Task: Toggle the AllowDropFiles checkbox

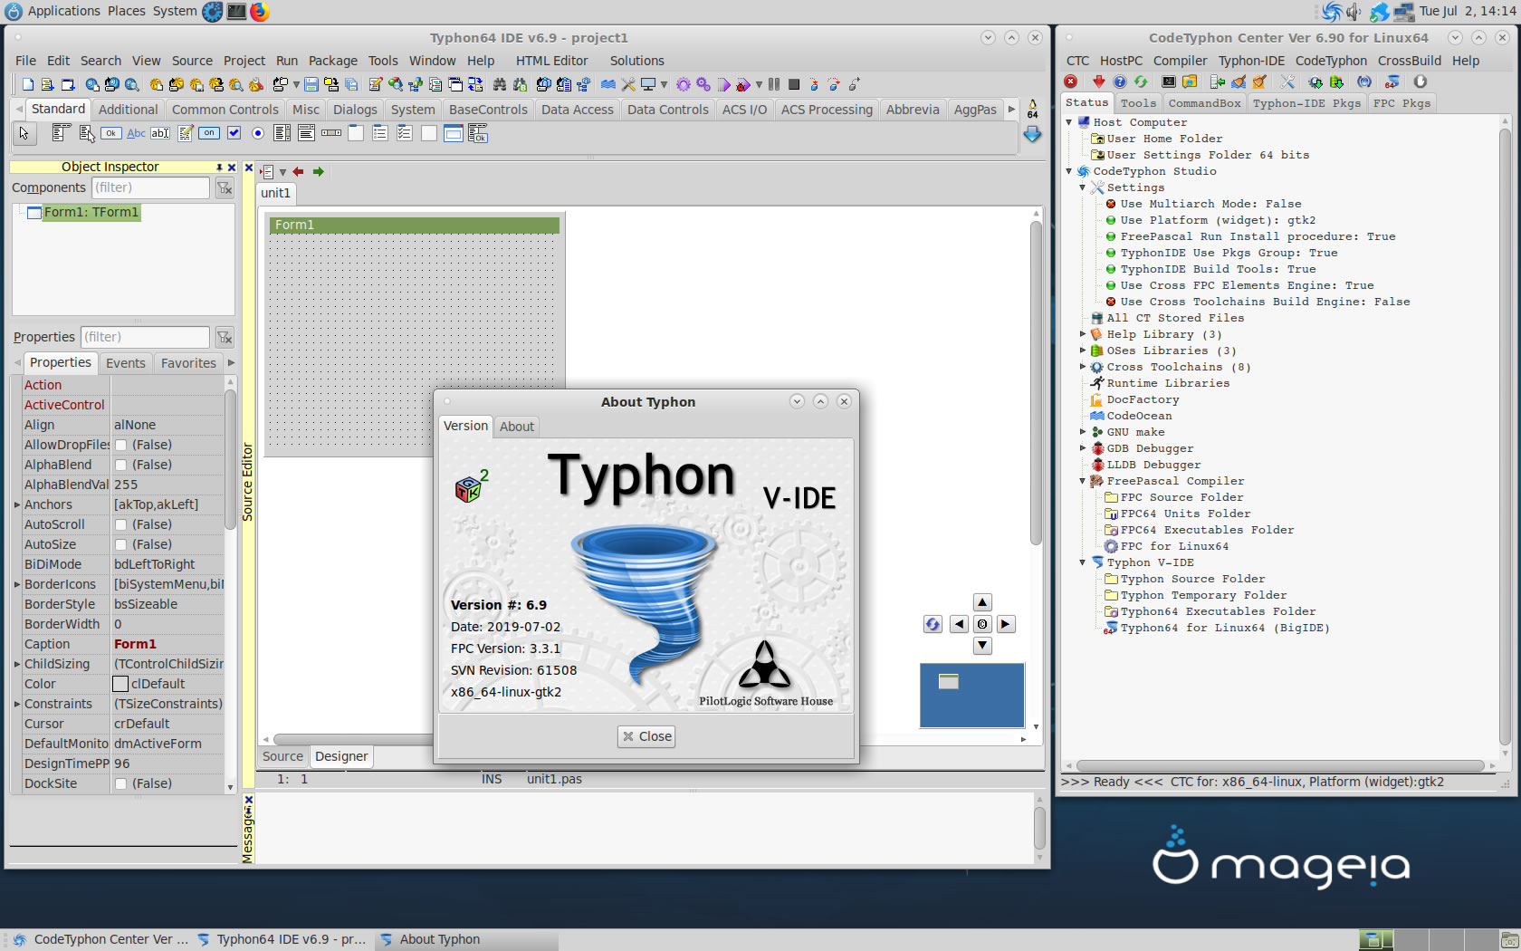Action: point(120,445)
